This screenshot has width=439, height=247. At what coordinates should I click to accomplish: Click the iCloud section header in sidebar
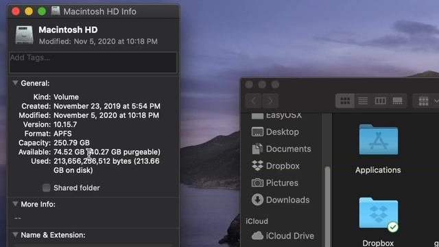click(x=257, y=221)
